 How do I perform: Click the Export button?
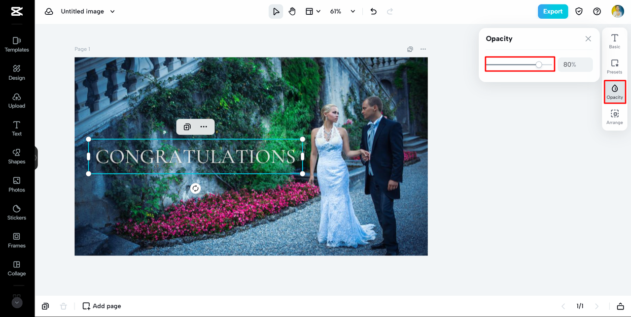553,11
